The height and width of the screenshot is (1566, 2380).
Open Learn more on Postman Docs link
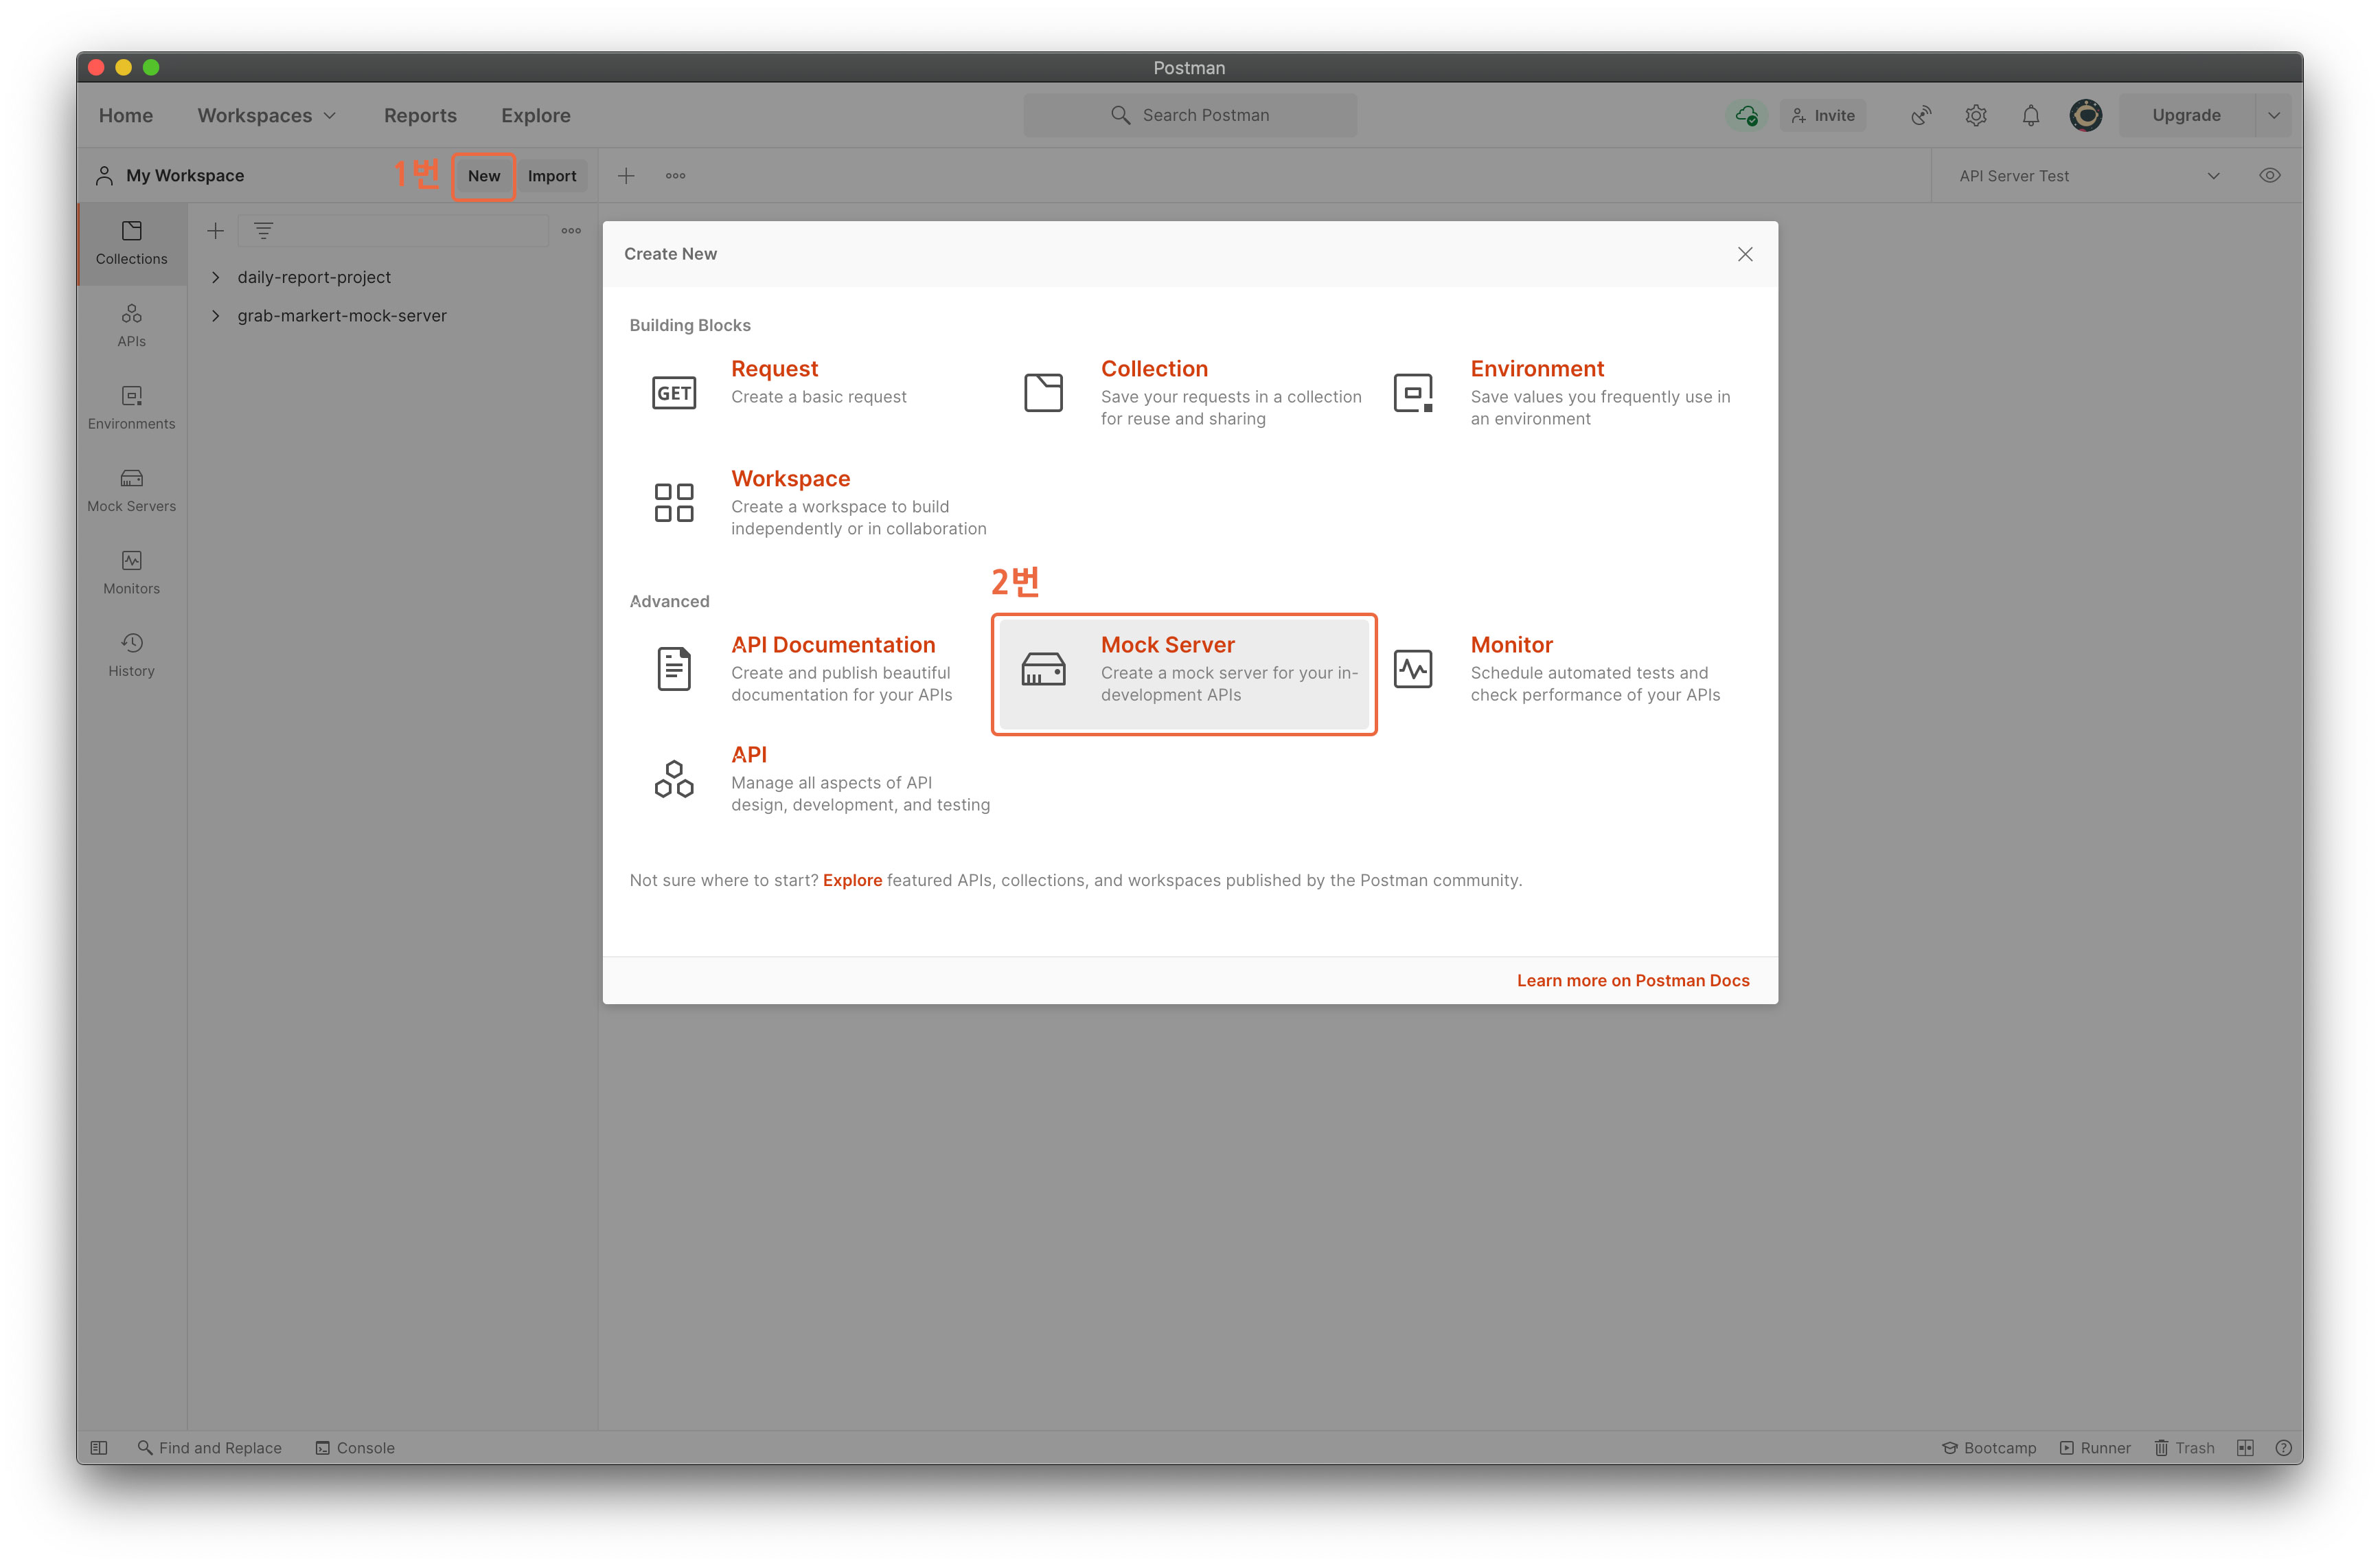point(1632,980)
